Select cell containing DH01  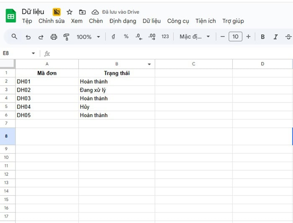47,82
